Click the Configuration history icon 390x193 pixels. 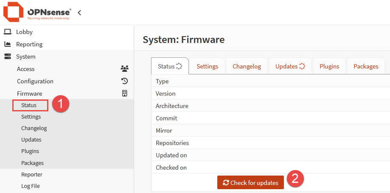[x=124, y=81]
